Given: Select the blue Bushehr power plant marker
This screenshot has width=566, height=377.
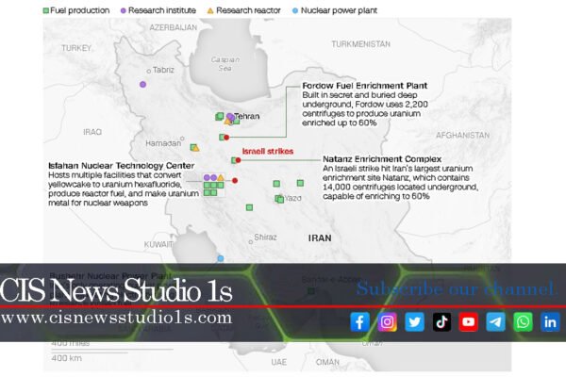Looking at the screenshot, I should (221, 258).
